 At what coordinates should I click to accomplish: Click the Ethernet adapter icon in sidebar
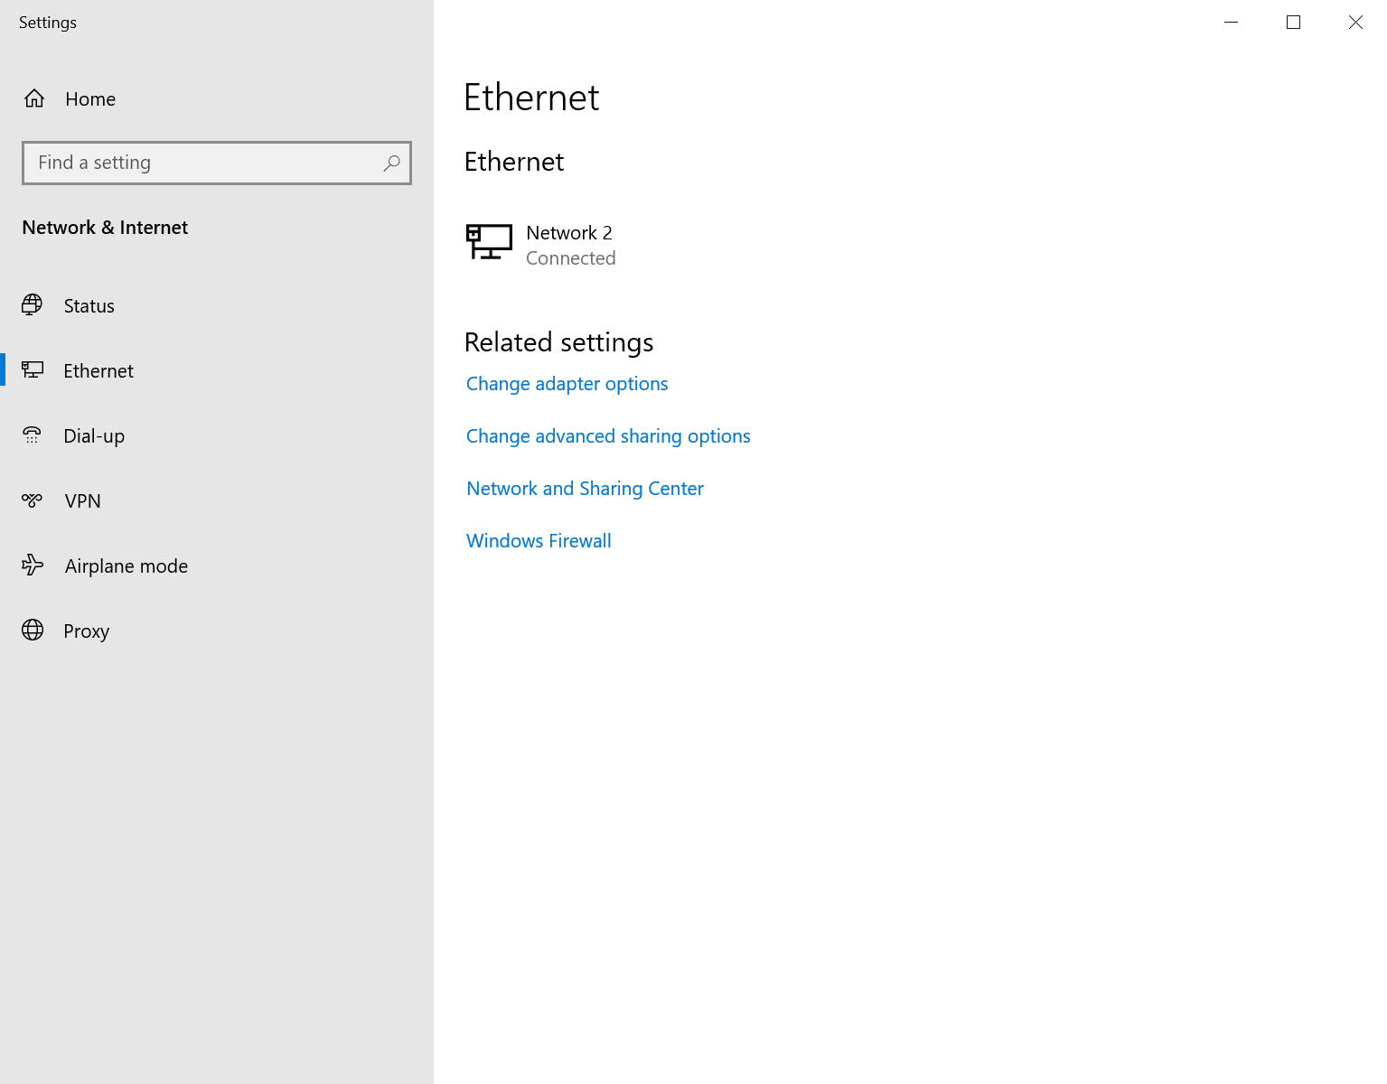point(33,370)
